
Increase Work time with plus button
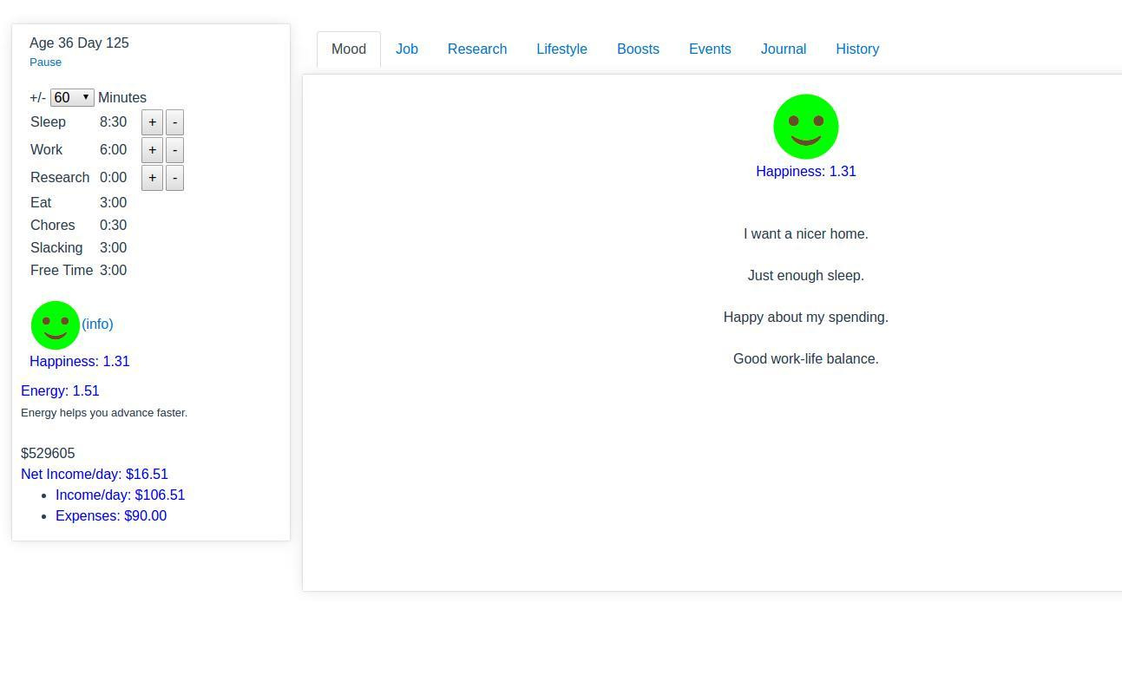(152, 150)
